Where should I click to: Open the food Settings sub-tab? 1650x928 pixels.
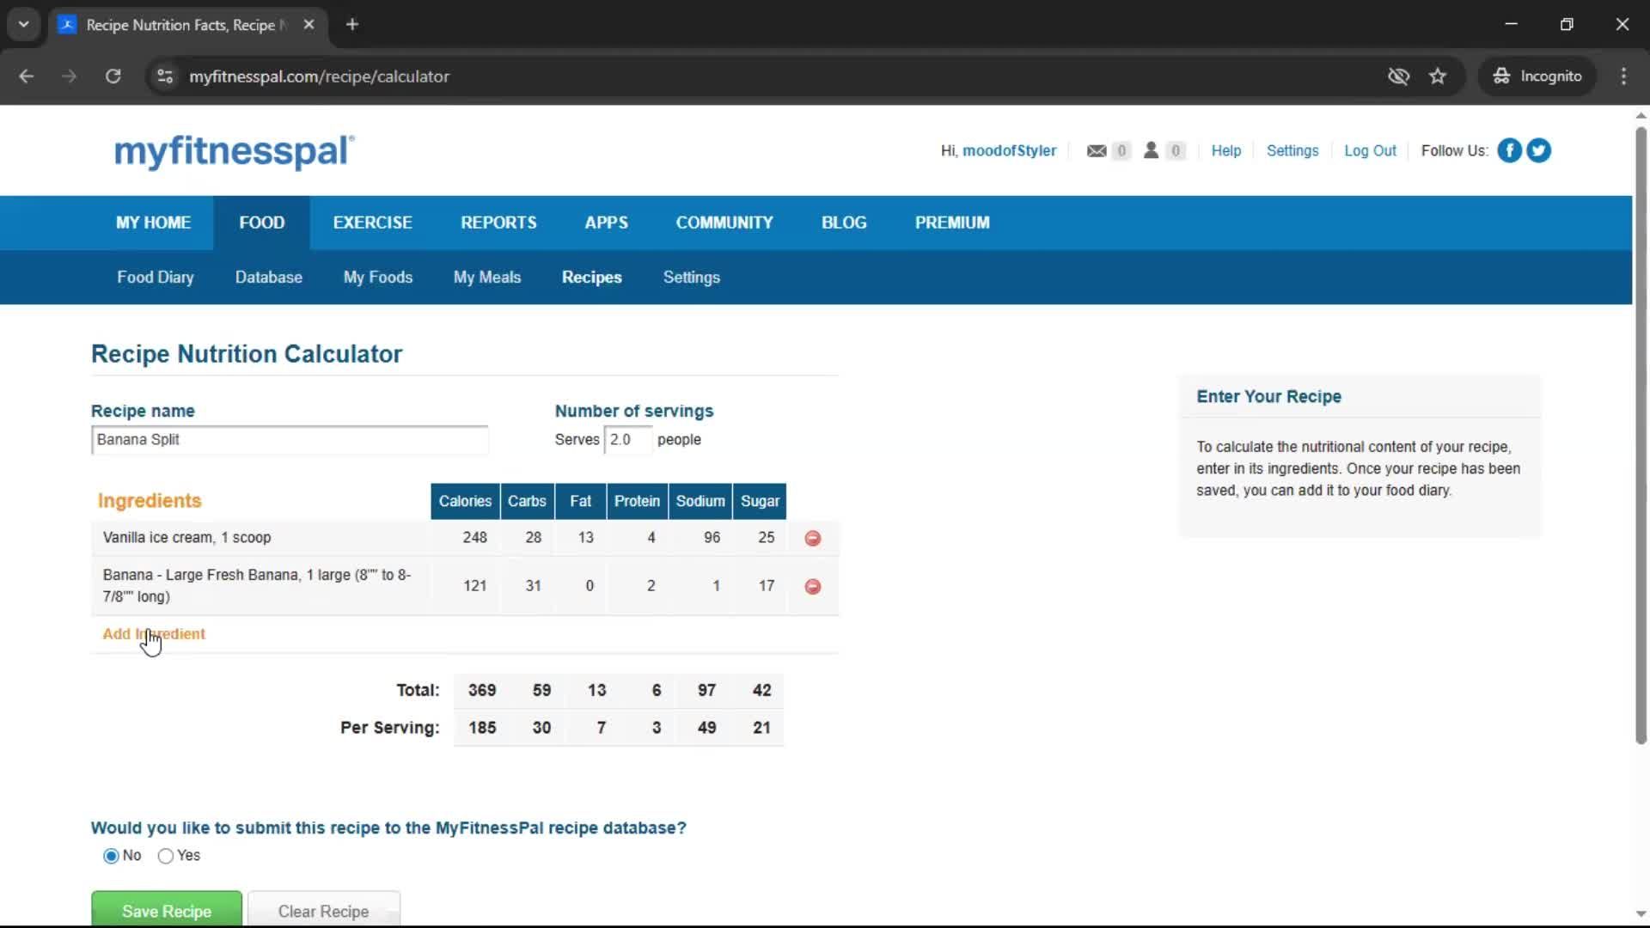(x=692, y=278)
